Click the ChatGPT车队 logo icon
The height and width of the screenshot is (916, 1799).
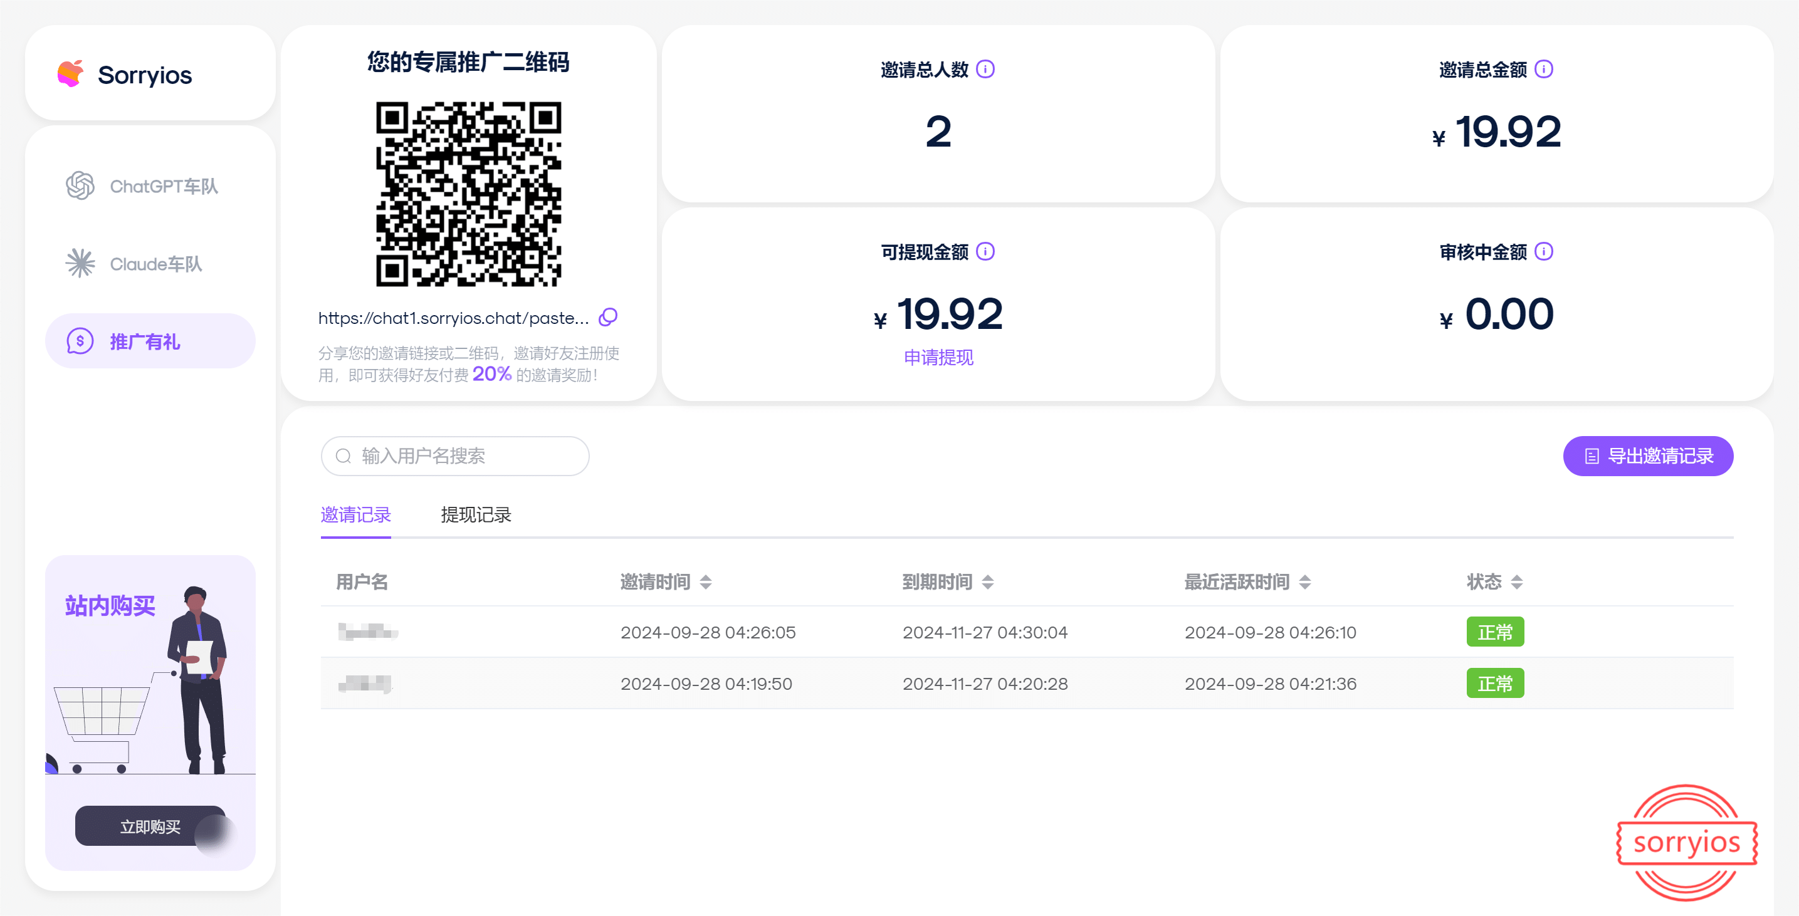[x=80, y=185]
